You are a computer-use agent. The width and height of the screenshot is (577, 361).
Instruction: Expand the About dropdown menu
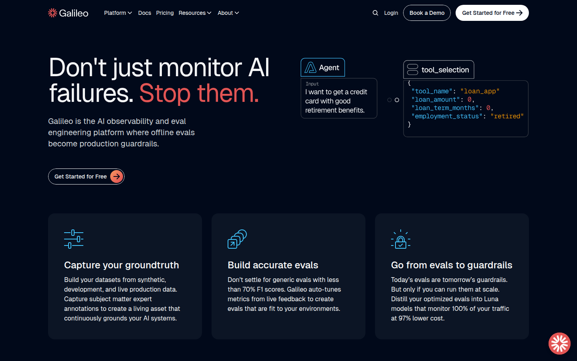click(228, 13)
